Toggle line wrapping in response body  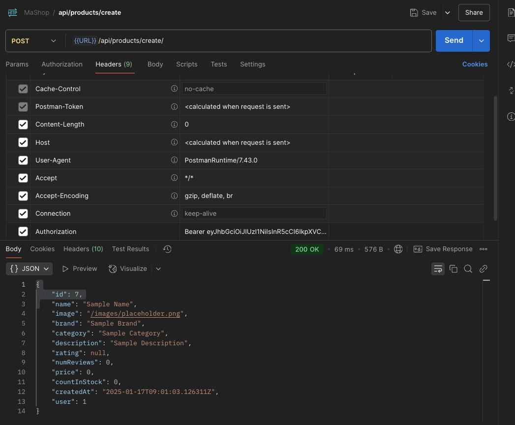pos(438,269)
